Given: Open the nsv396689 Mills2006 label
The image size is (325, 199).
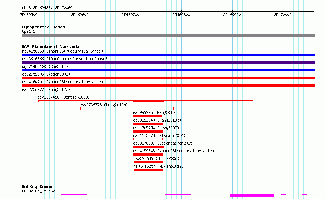Looking at the screenshot, I should pos(156,158).
